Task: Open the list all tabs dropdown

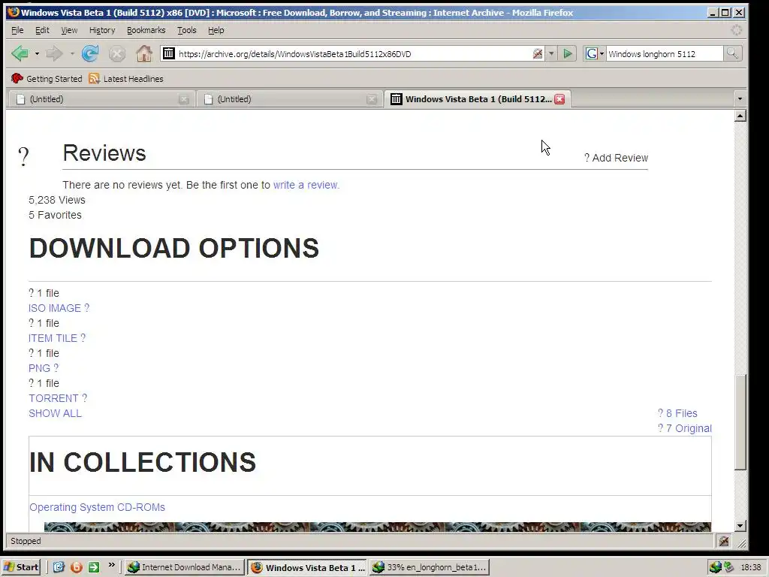Action: [x=740, y=99]
